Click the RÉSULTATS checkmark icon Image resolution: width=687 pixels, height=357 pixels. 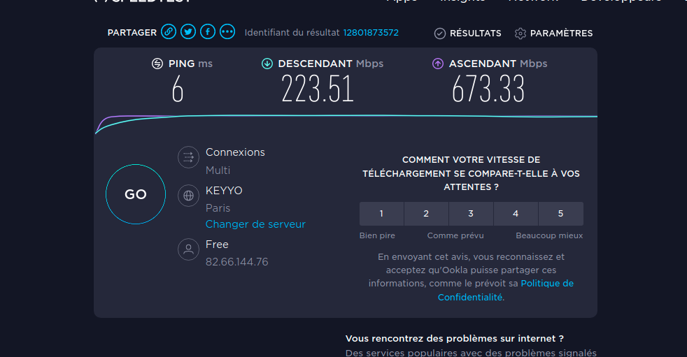[x=440, y=34]
